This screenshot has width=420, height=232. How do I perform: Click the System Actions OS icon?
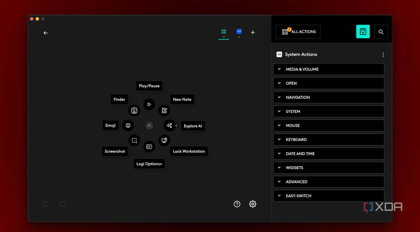(279, 54)
